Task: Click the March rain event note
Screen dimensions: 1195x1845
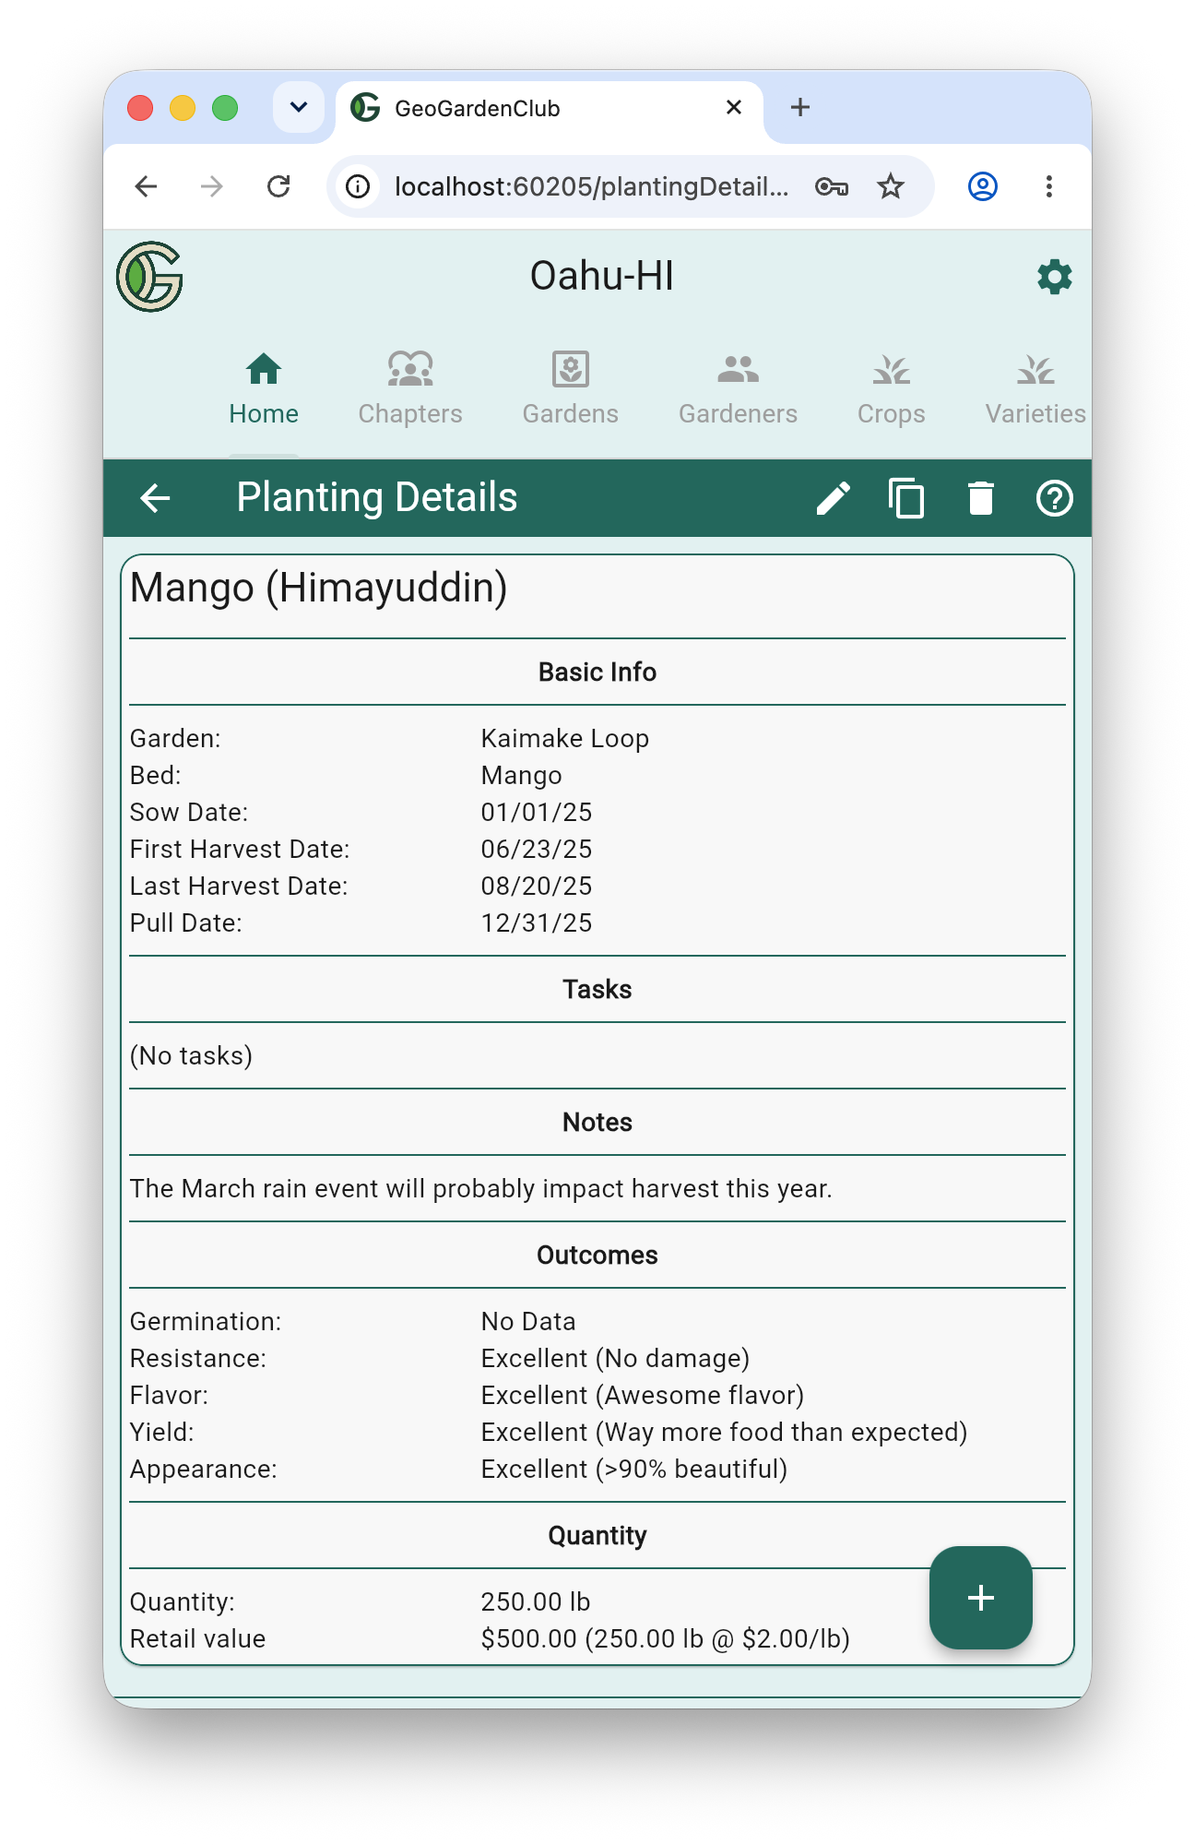Action: pos(480,1189)
